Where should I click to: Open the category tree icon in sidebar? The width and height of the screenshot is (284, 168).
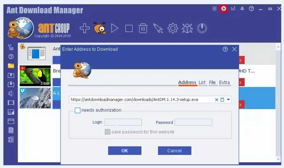[x=11, y=47]
